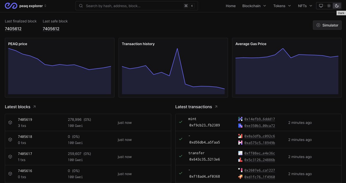Click the identicon next to address 0x14efb9…6ddd17
The image size is (346, 183).
tap(241, 119)
